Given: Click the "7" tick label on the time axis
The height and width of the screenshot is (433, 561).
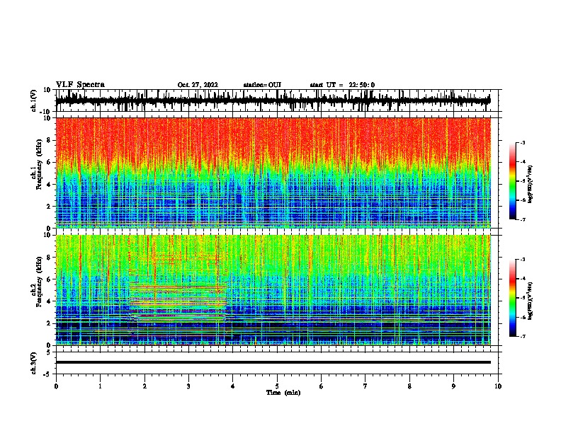Looking at the screenshot, I should tap(365, 386).
